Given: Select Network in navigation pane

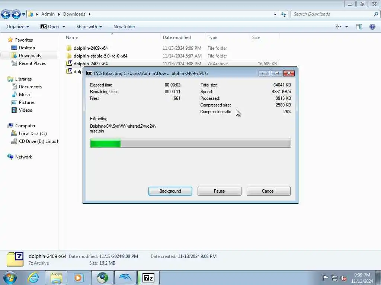Looking at the screenshot, I should click(23, 157).
